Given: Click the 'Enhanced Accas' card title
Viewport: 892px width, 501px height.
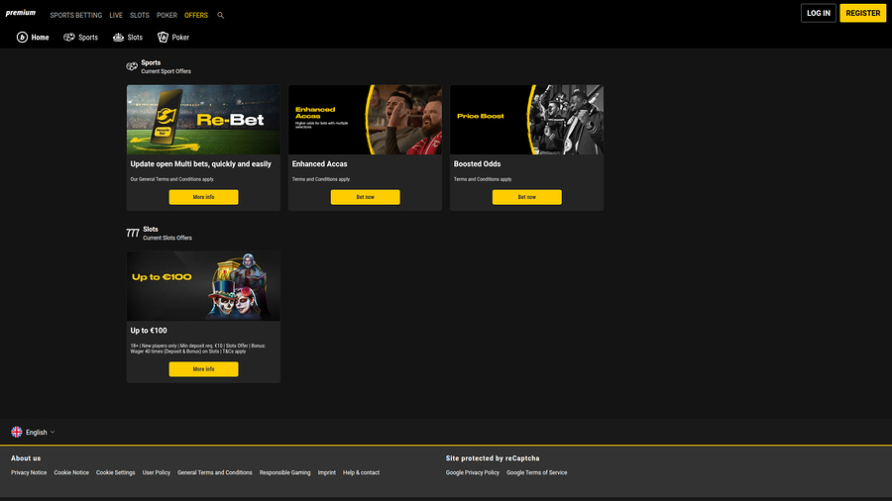Looking at the screenshot, I should pos(319,164).
